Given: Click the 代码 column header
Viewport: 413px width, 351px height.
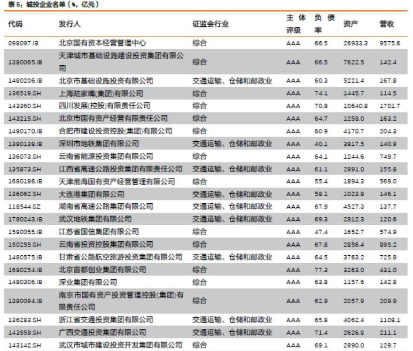Looking at the screenshot, I should point(16,24).
